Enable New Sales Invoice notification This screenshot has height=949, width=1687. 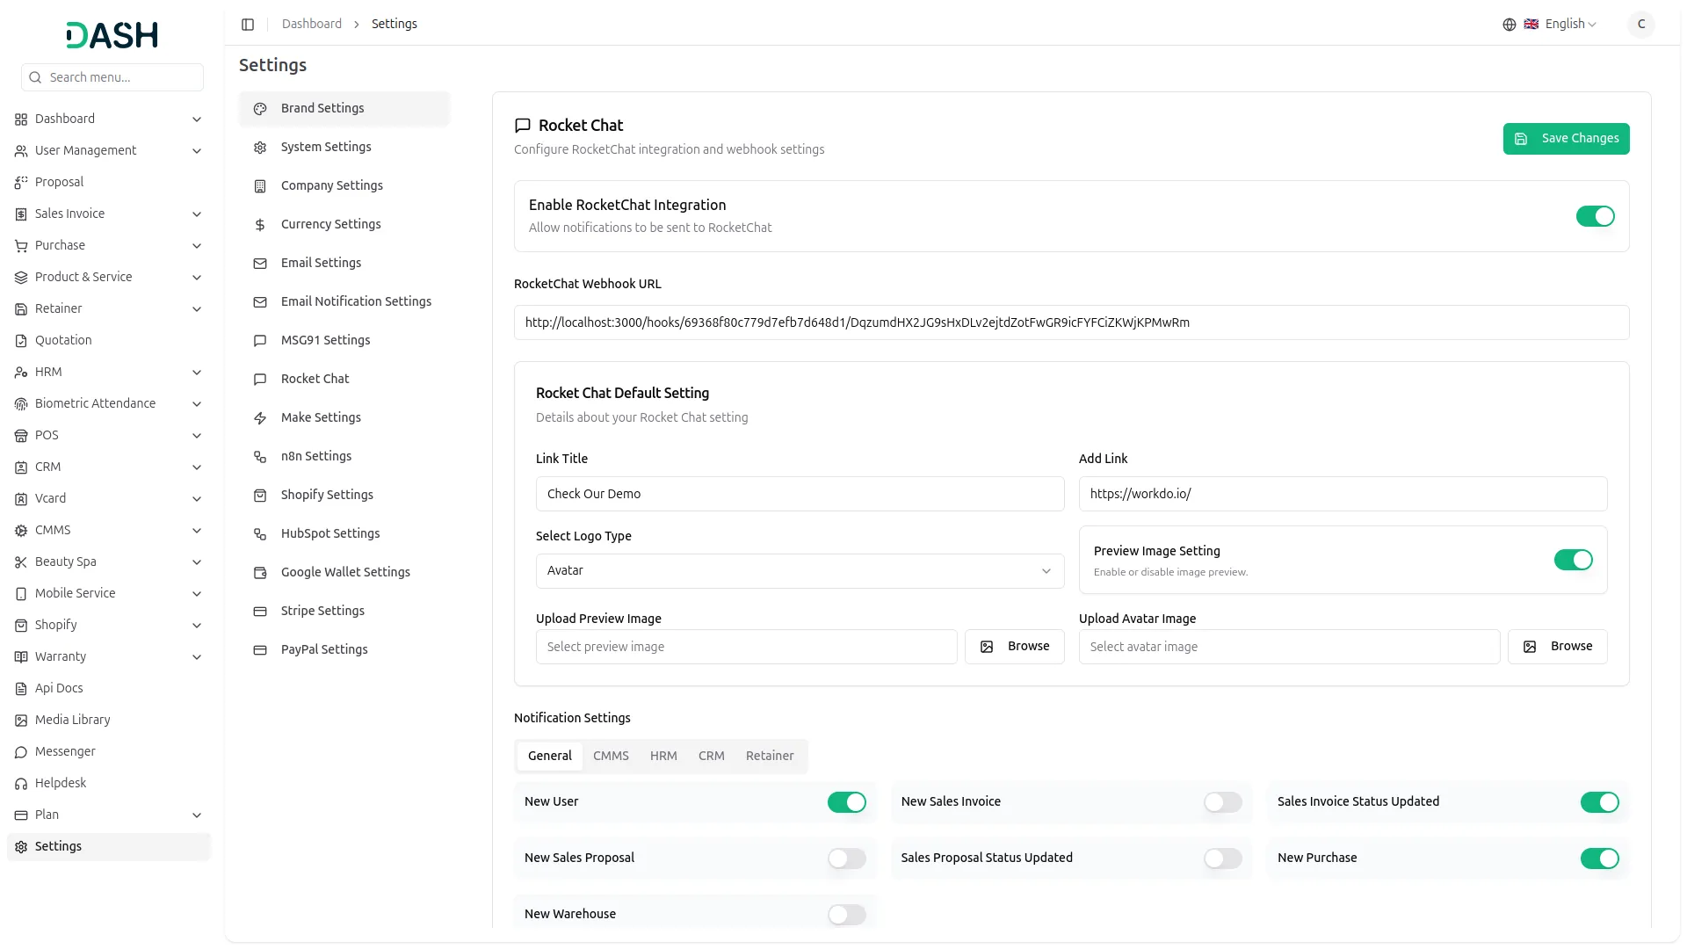[x=1222, y=802]
